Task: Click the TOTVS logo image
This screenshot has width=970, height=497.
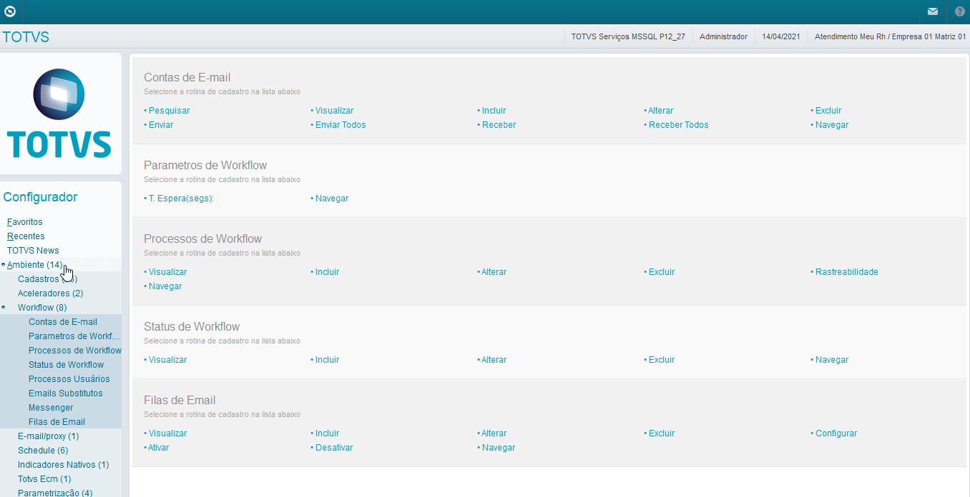Action: click(x=60, y=114)
